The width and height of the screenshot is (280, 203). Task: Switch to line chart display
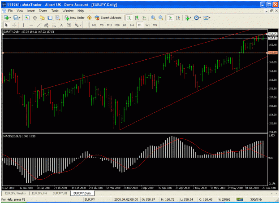pos(144,18)
